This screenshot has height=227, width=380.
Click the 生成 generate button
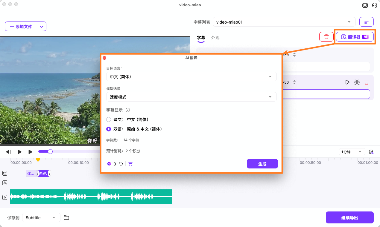point(262,164)
